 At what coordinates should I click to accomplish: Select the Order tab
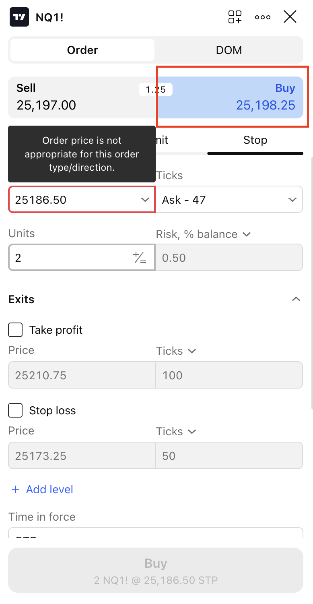click(82, 50)
